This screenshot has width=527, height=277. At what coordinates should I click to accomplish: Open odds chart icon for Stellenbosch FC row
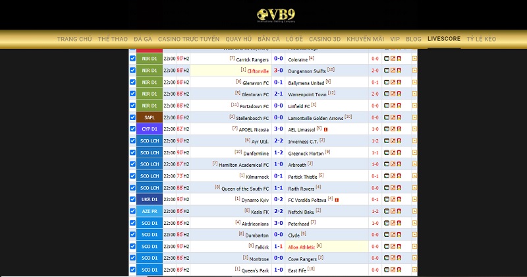[x=393, y=117]
